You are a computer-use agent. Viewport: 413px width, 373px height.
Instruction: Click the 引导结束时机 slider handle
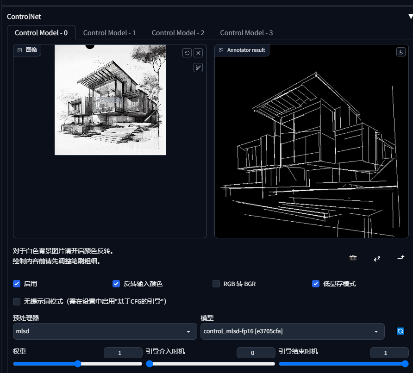click(x=406, y=364)
